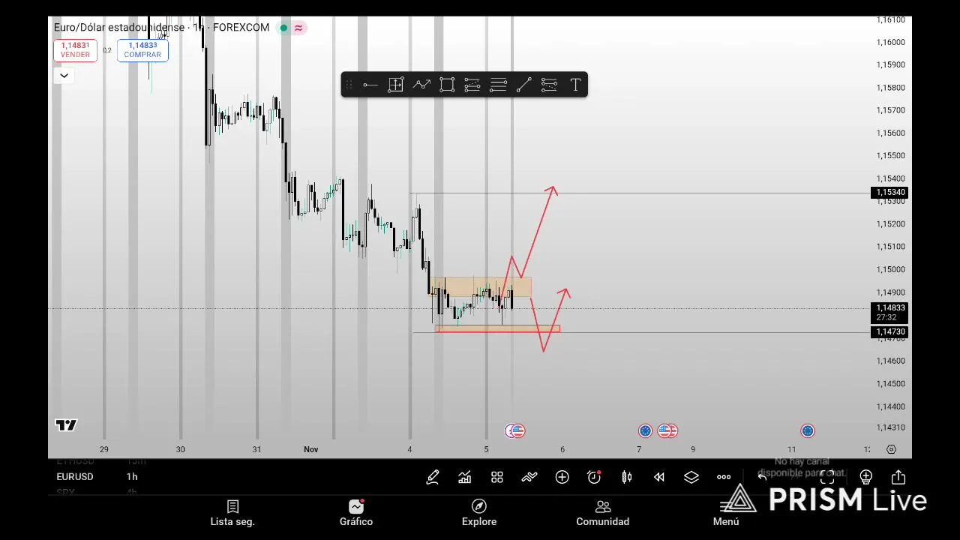Viewport: 960px width, 540px height.
Task: Choose the arrow path drawing tool
Action: coord(421,85)
